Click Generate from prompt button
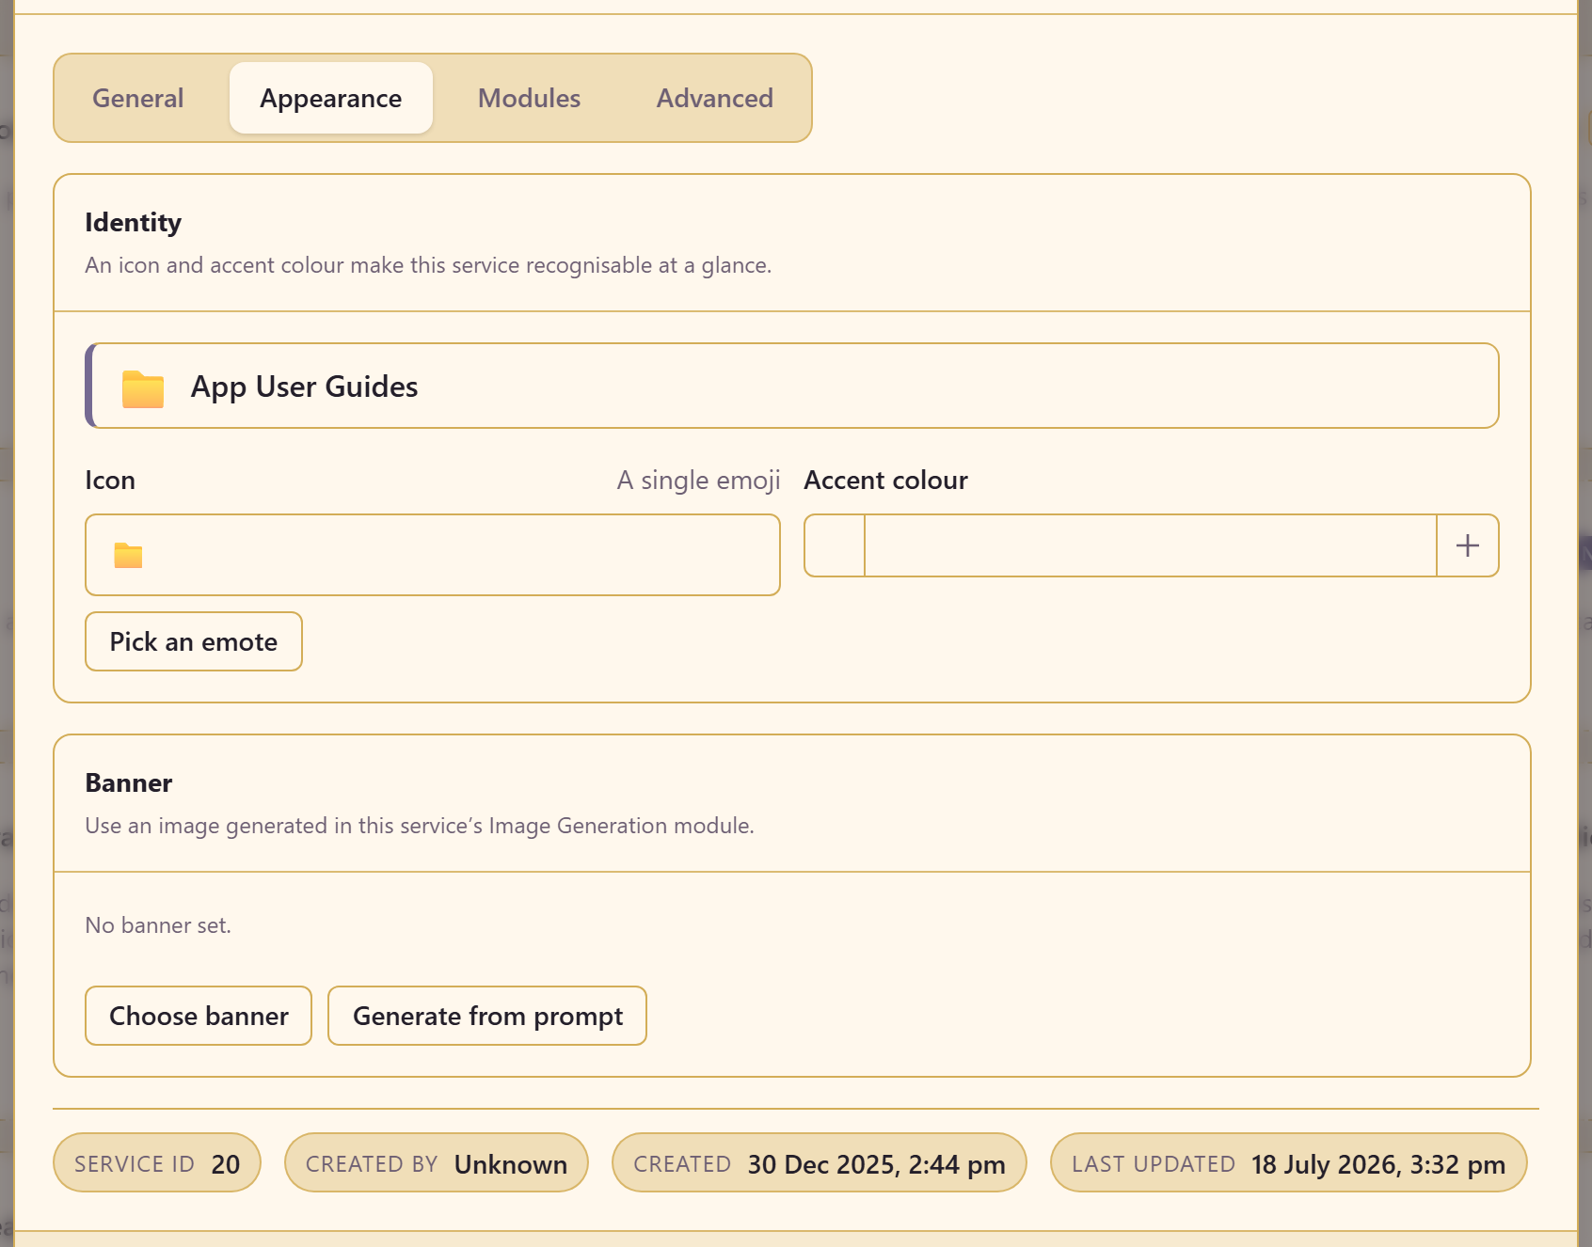This screenshot has height=1247, width=1592. [487, 1016]
